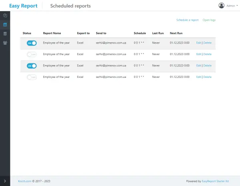Viewport: 240px width, 186px height.
Task: Expand the sidebar with bottom chevron
Action: click(x=5, y=181)
